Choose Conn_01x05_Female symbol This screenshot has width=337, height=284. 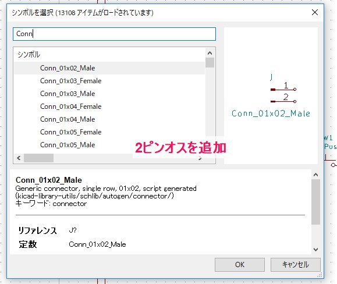[x=109, y=132]
